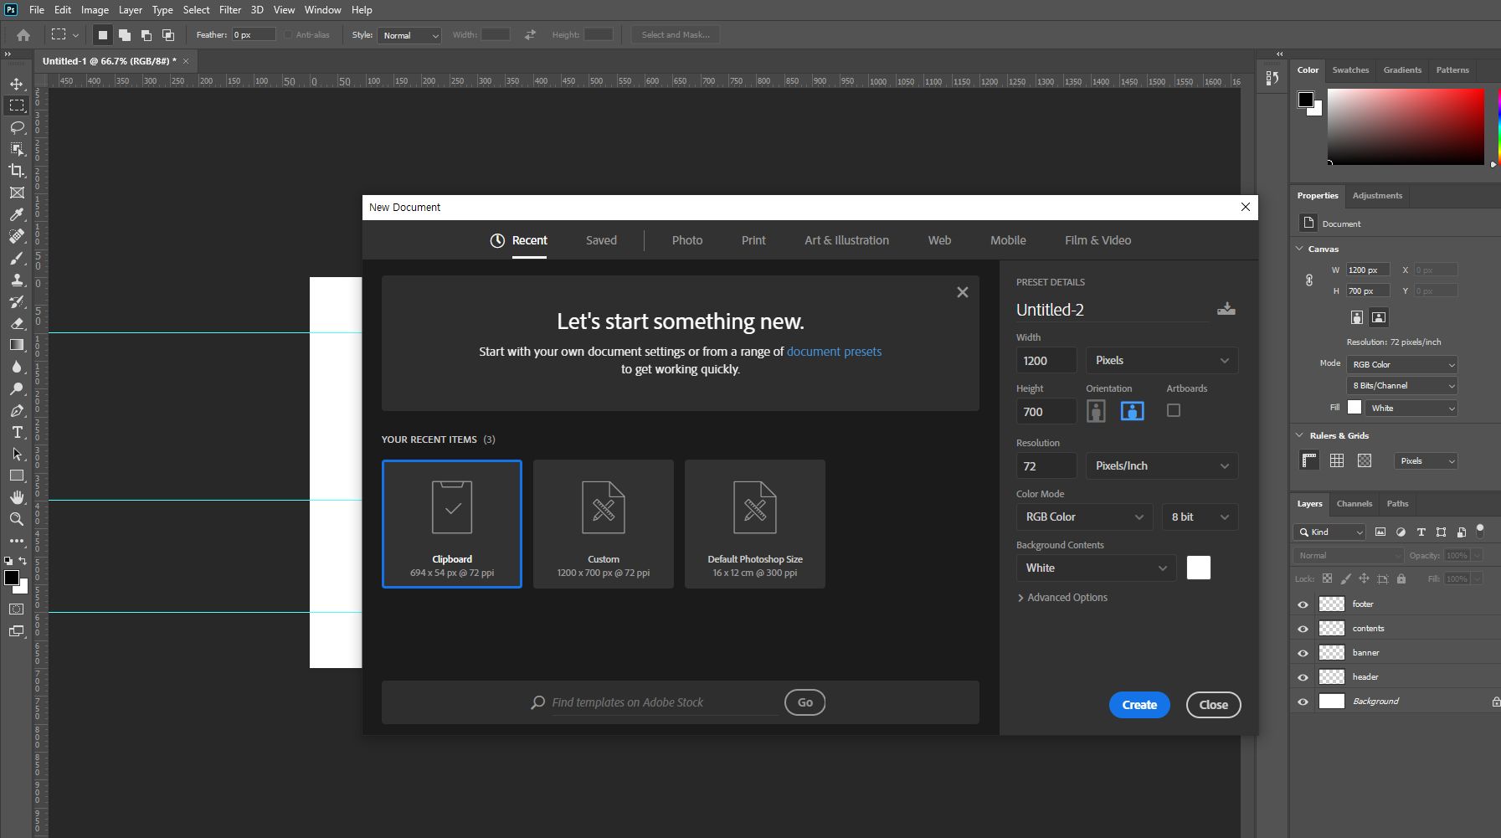Select the Dodge tool
Viewport: 1501px width, 838px height.
point(17,388)
